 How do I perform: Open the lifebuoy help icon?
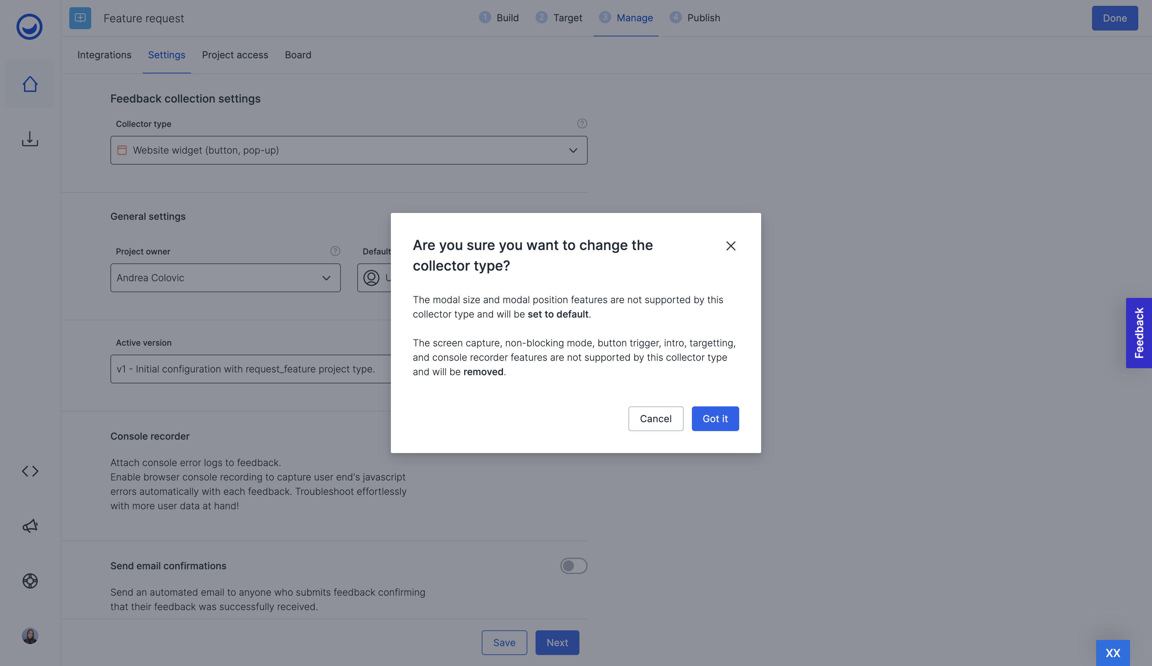point(30,581)
